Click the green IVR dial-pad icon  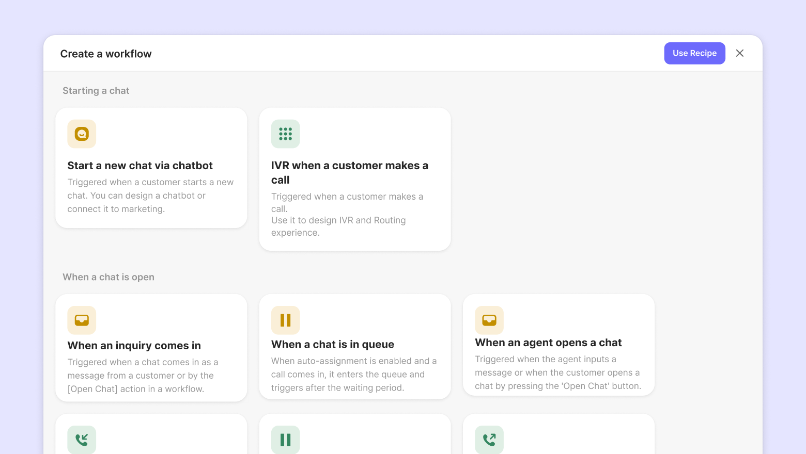[x=285, y=134]
